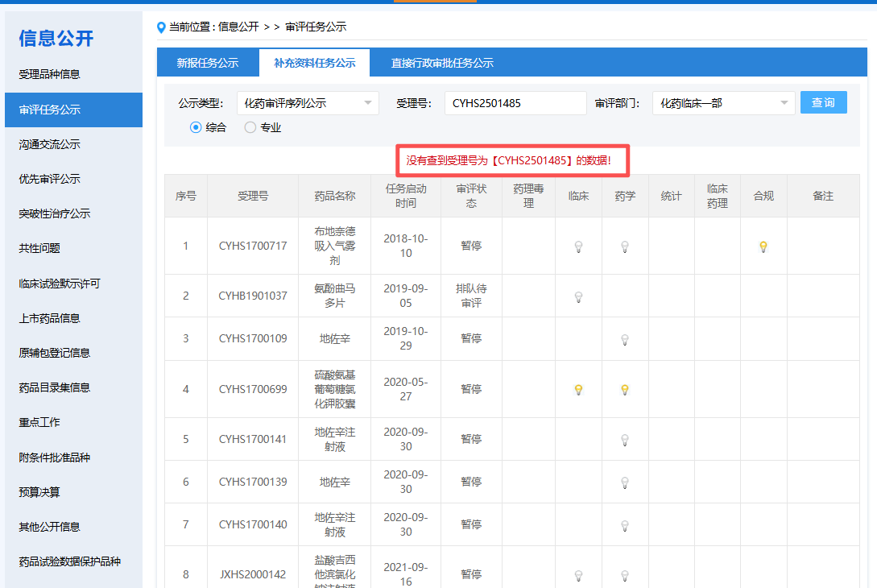Switch to the 新报任务公示 tab
877x588 pixels.
(208, 63)
